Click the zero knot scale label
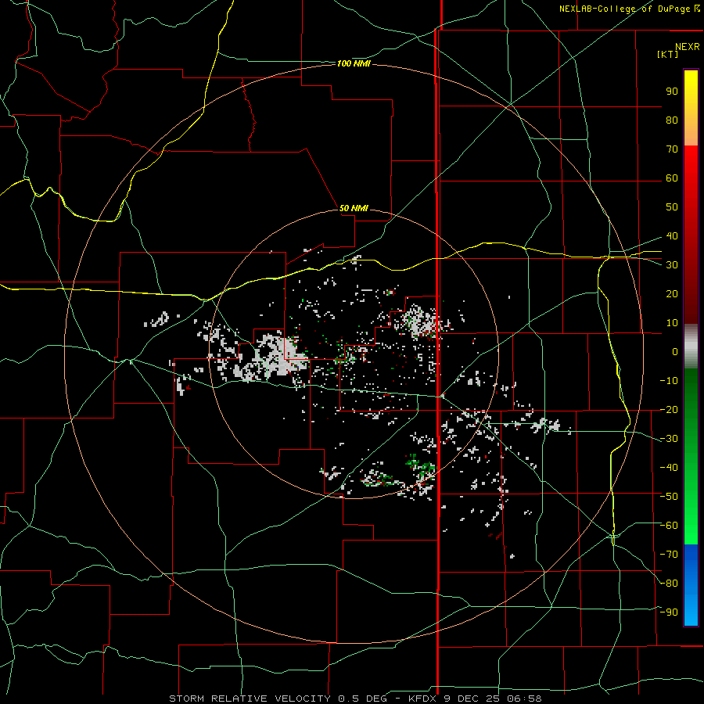 675,351
